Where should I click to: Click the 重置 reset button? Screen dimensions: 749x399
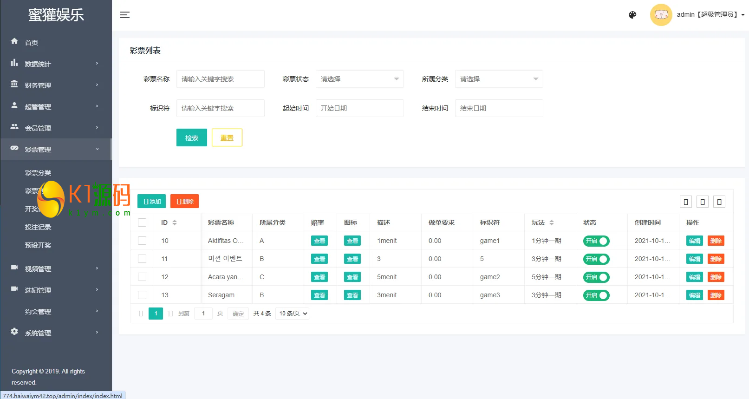(x=227, y=137)
